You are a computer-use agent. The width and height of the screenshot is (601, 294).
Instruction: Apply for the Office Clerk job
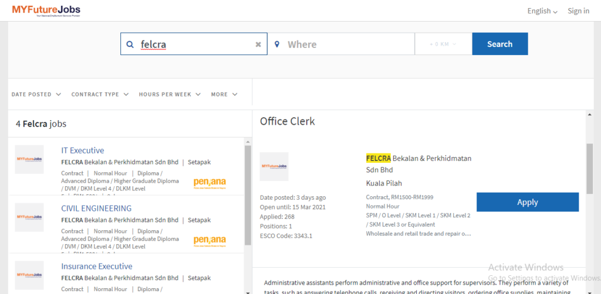click(x=528, y=202)
